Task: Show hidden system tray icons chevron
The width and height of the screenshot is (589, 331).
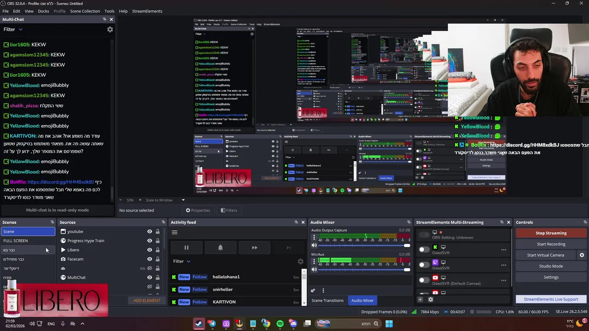Action: pyautogui.click(x=83, y=324)
